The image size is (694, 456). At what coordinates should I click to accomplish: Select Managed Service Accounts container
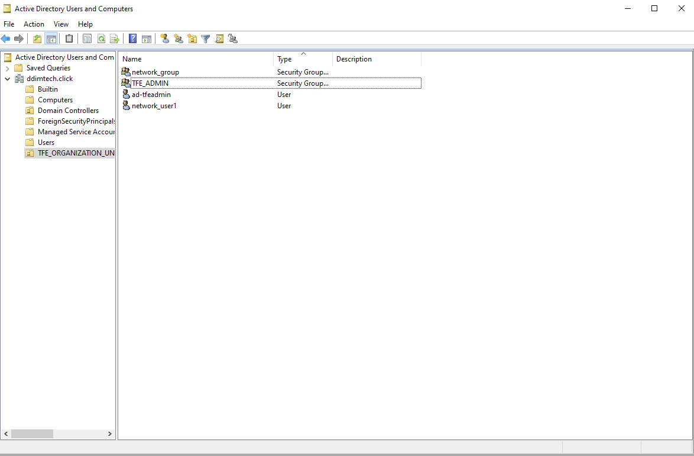pos(76,131)
